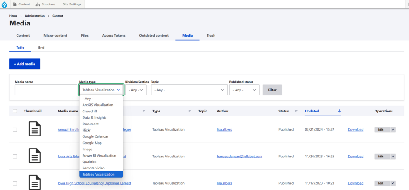The image size is (409, 190).
Task: Choose Flickr media type option
Action: 101,130
